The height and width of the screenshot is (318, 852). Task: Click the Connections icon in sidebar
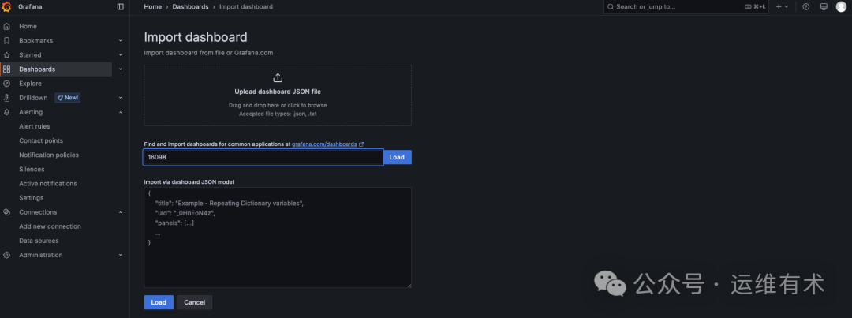(x=6, y=212)
